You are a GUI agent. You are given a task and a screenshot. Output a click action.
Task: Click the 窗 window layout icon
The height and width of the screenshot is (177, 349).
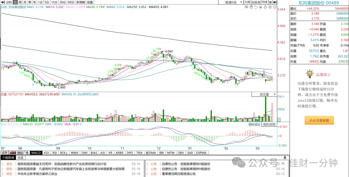[x=270, y=2]
